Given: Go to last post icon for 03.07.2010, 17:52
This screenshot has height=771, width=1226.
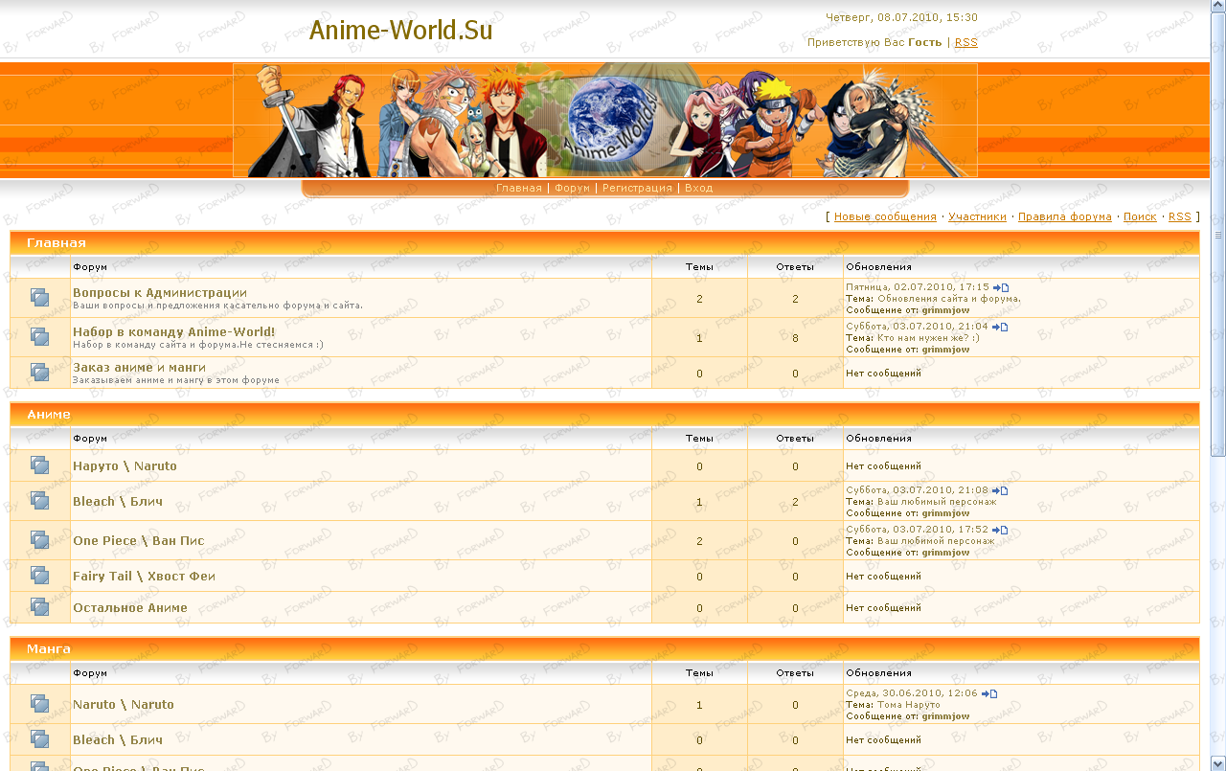Looking at the screenshot, I should (1000, 530).
